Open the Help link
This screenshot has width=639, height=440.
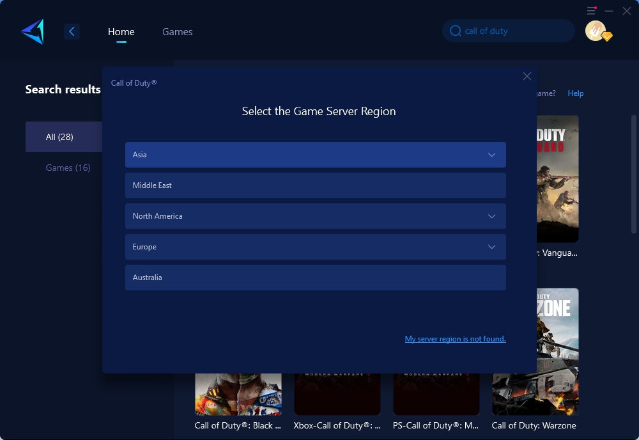[576, 93]
